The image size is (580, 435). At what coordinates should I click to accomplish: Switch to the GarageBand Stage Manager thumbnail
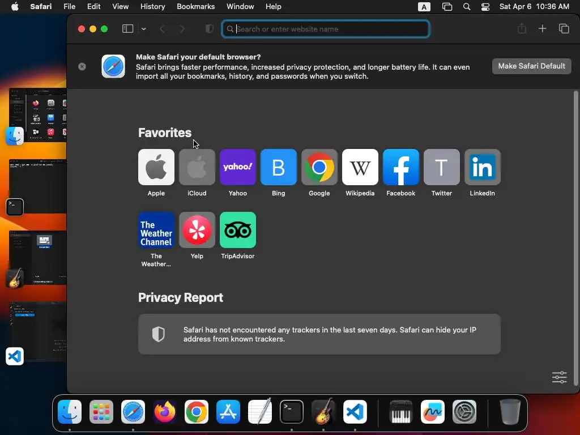38,258
